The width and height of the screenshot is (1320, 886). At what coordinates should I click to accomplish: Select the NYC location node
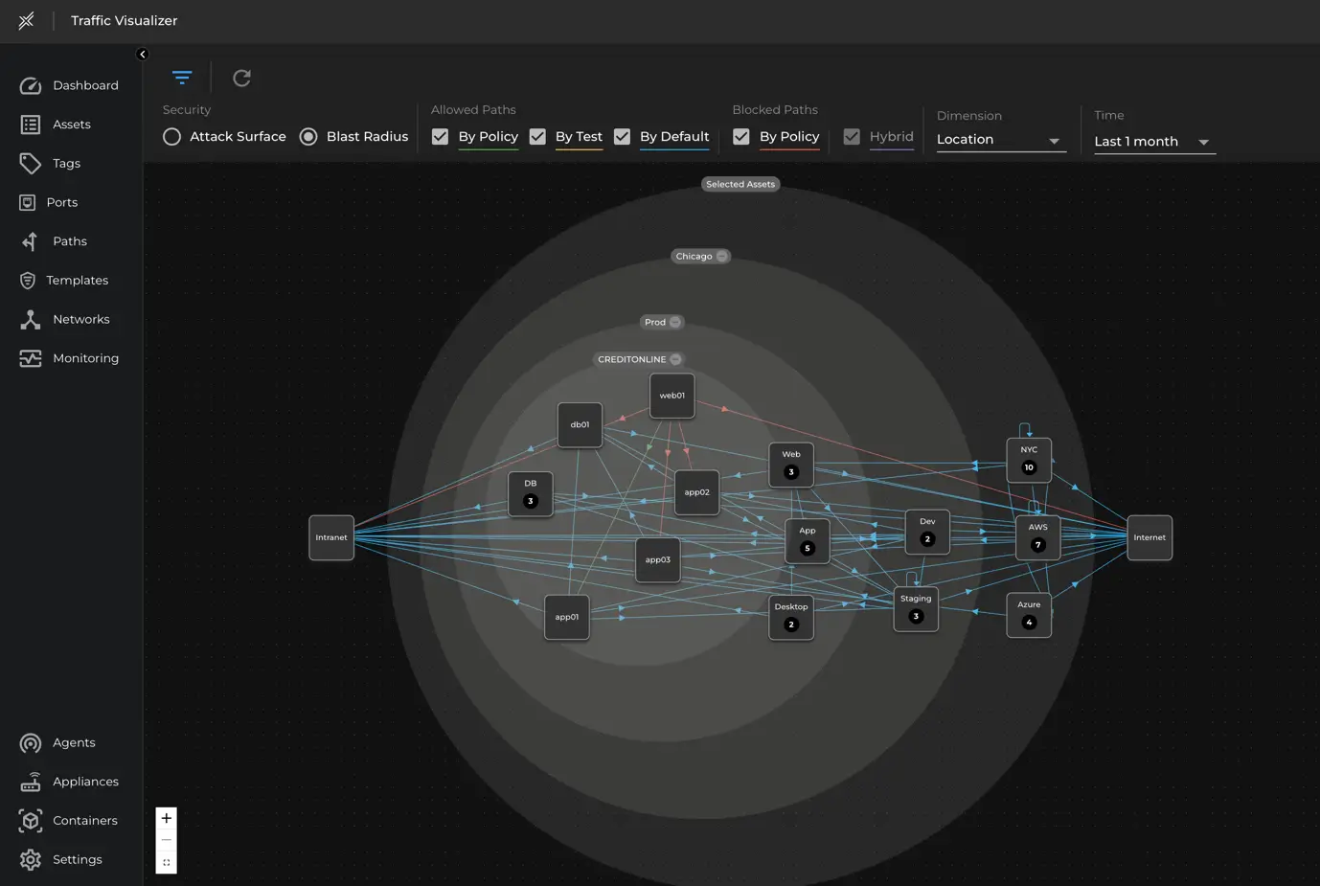pyautogui.click(x=1029, y=460)
